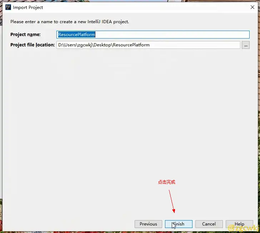Screen dimensions: 260x233
Task: Open Help for Import Project
Action: [x=239, y=224]
